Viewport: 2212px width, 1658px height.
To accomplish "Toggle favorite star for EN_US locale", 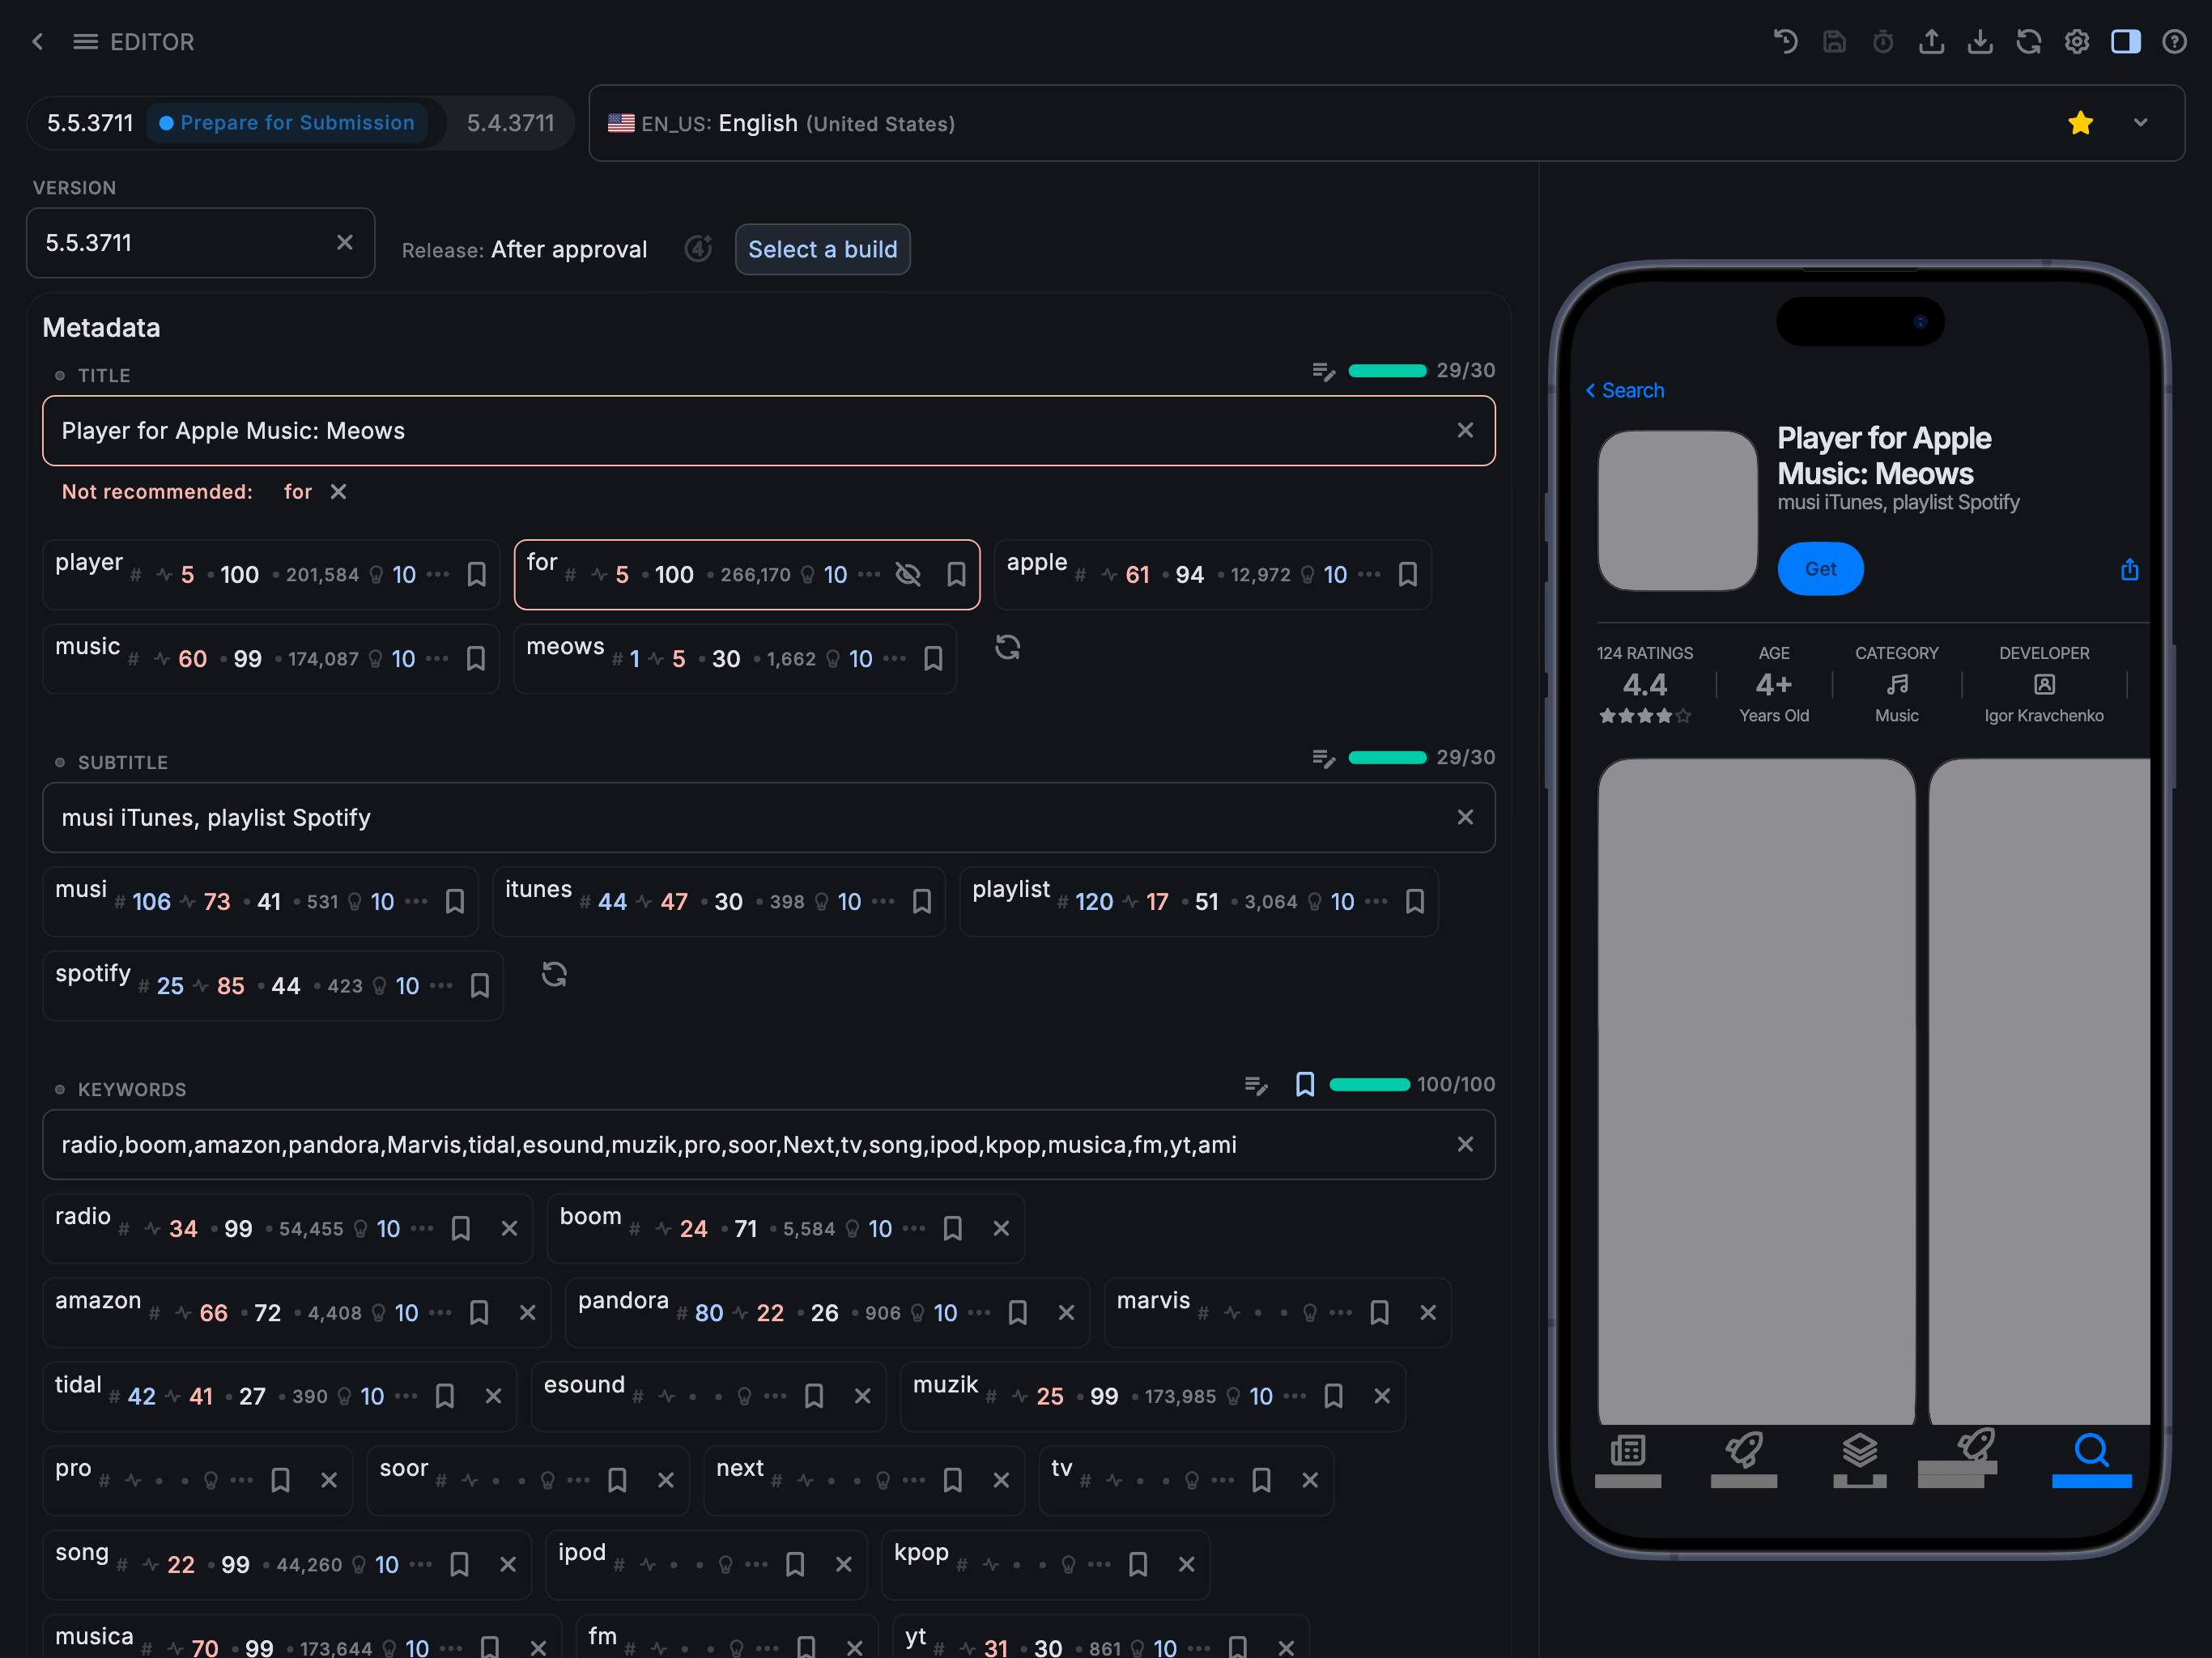I will (2080, 123).
